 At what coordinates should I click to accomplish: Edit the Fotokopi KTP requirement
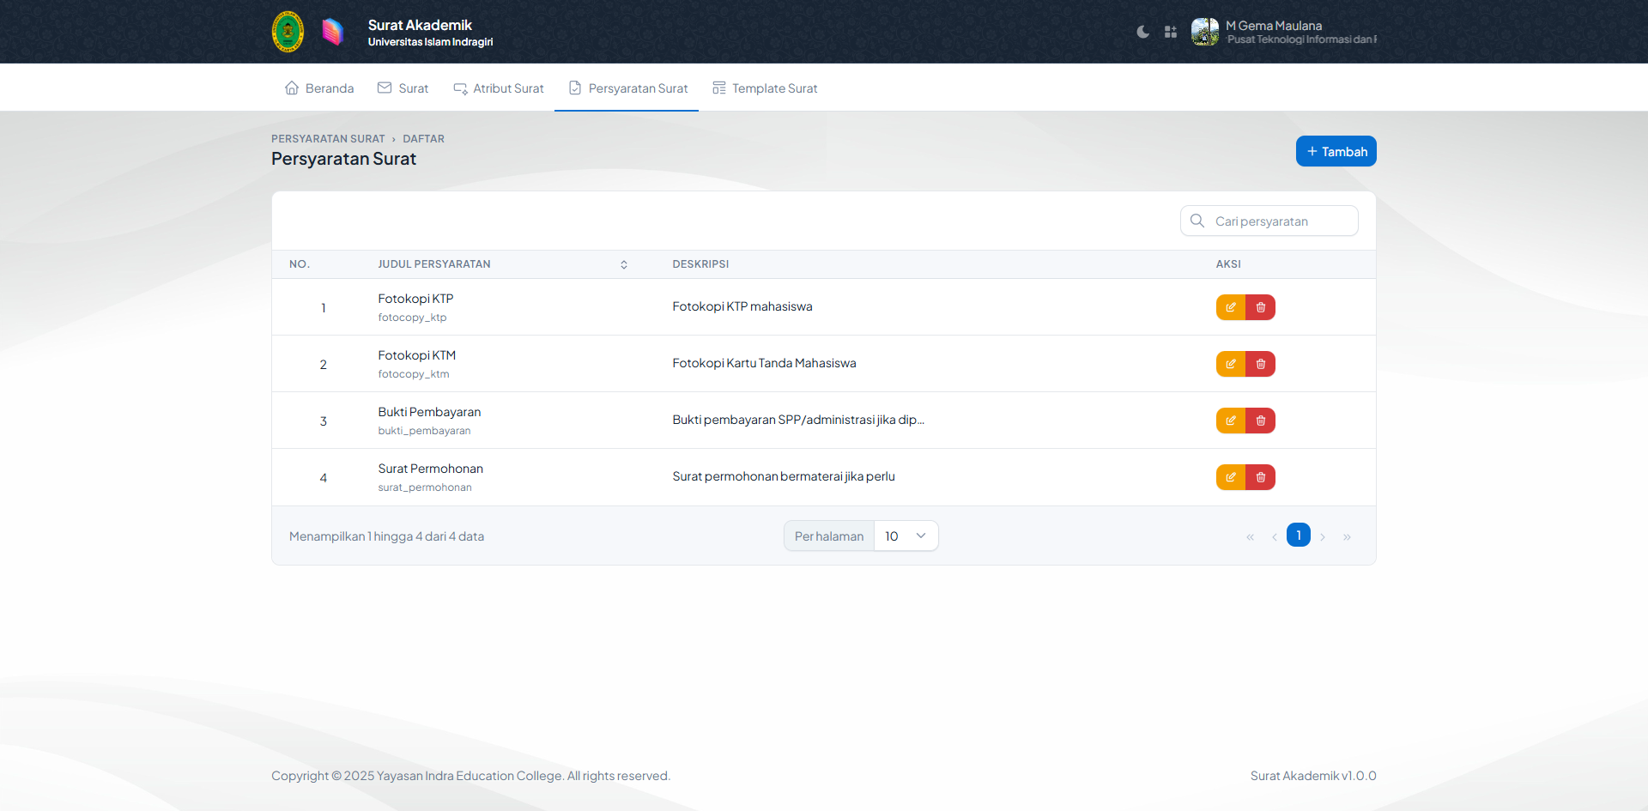pos(1230,307)
